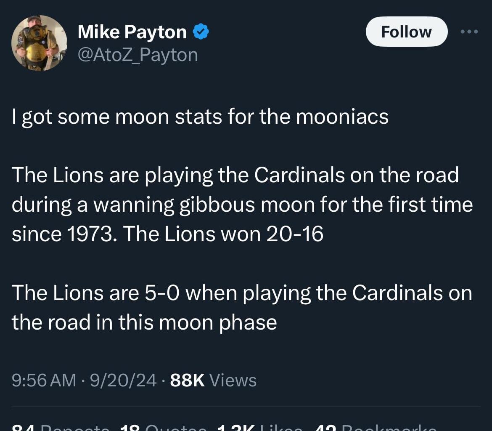The width and height of the screenshot is (492, 431).
Task: Click Mike Payton's display name
Action: point(131,31)
